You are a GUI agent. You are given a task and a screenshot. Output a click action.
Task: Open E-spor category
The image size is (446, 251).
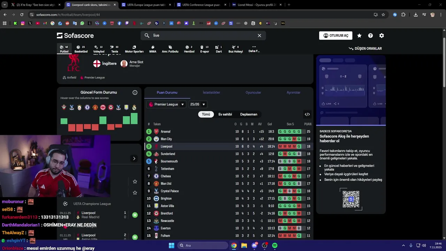(205, 49)
